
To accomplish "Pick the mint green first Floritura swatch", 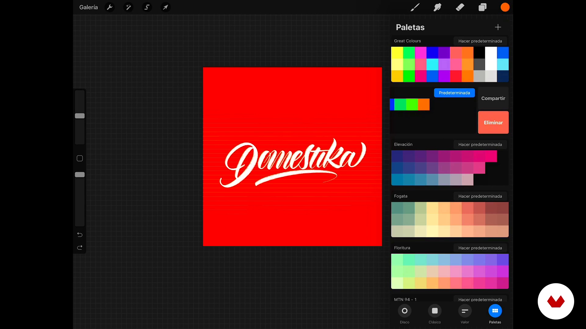I will (x=397, y=260).
